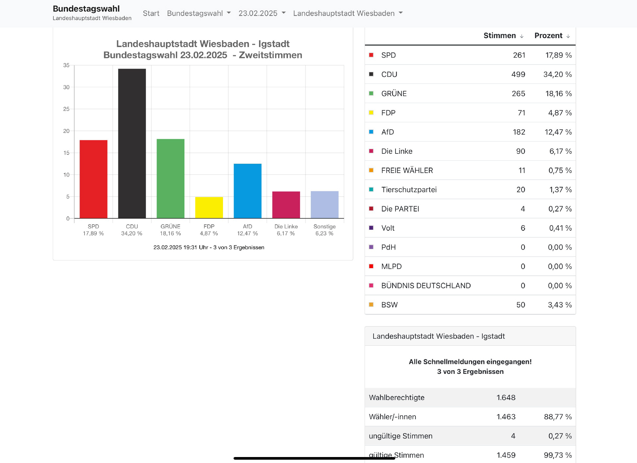Viewport: 637px width, 463px height.
Task: Open Landeshauptstadt Wiesbaden region dropdown
Action: coord(348,13)
